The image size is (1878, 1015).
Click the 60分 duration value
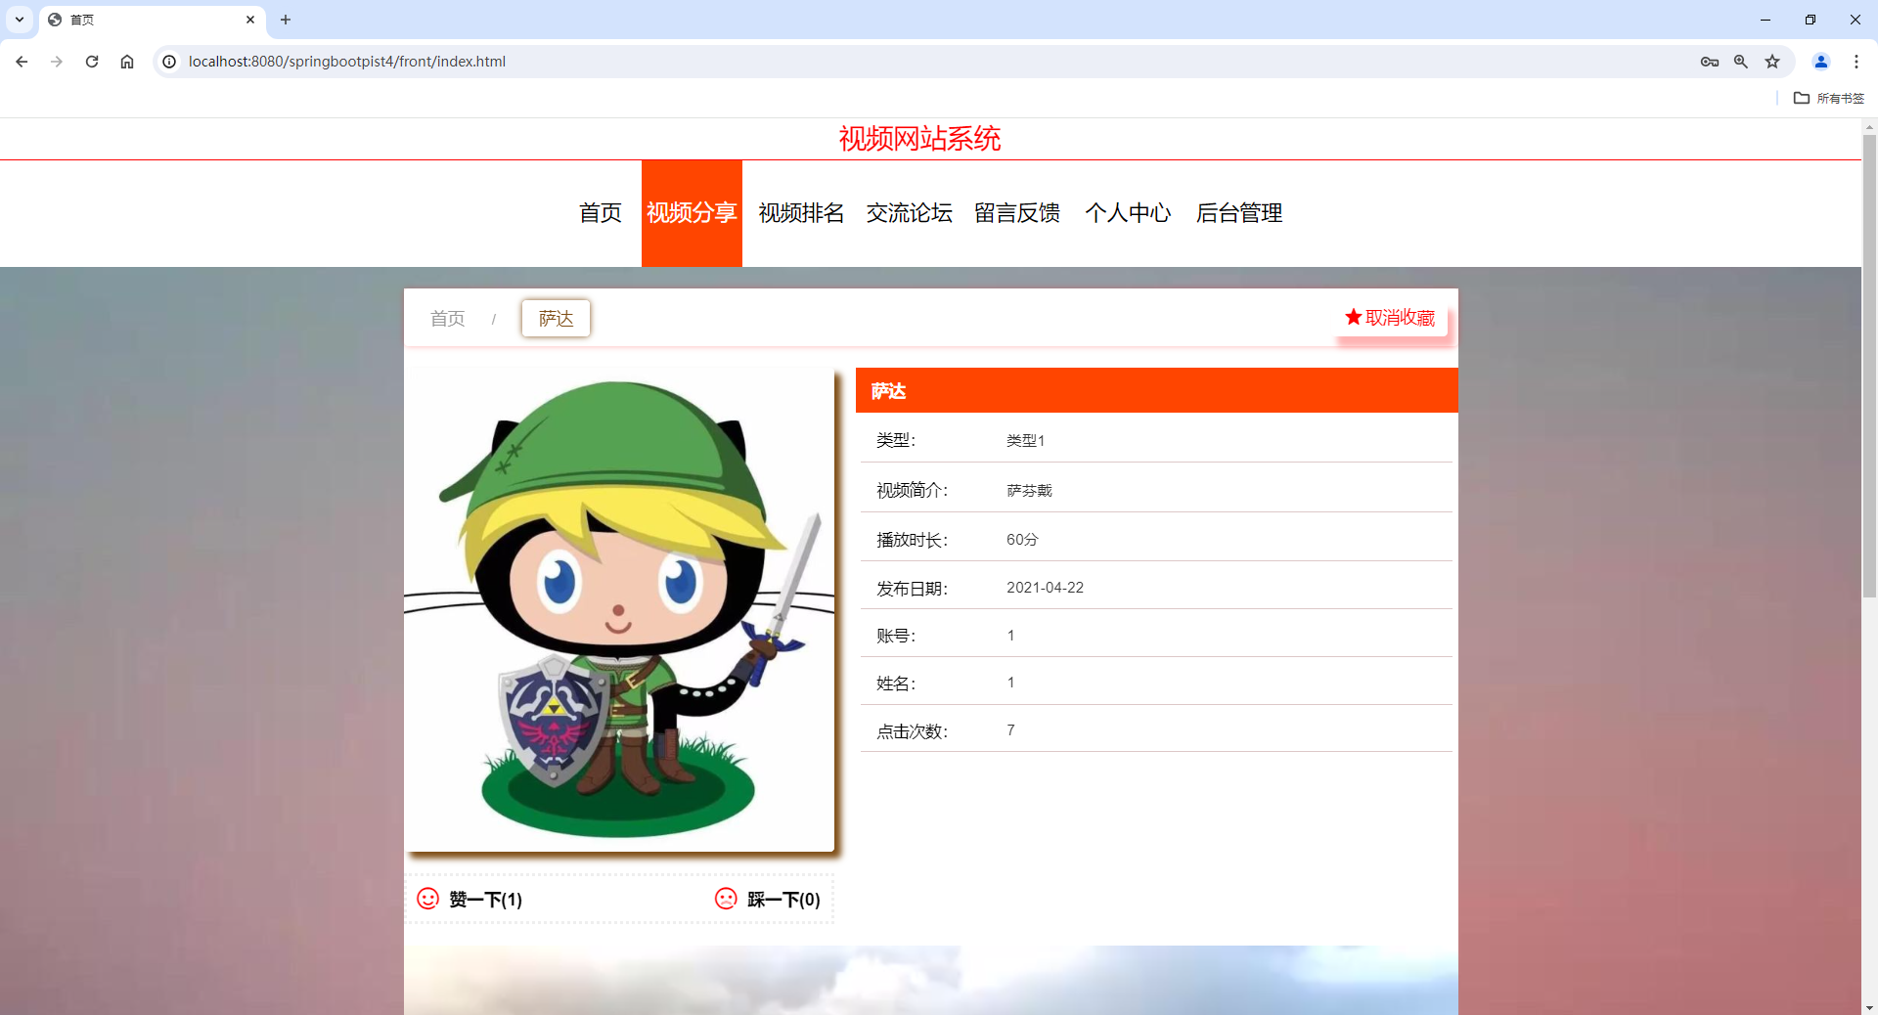pyautogui.click(x=1022, y=540)
